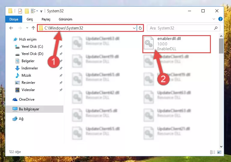
Task: Switch to the Görünüm ribbon tab
Action: click(65, 19)
